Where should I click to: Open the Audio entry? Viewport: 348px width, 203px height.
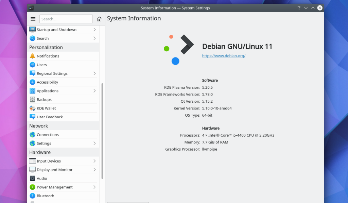click(63, 178)
